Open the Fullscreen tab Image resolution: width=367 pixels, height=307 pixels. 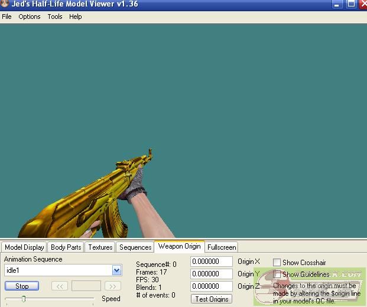pos(222,247)
